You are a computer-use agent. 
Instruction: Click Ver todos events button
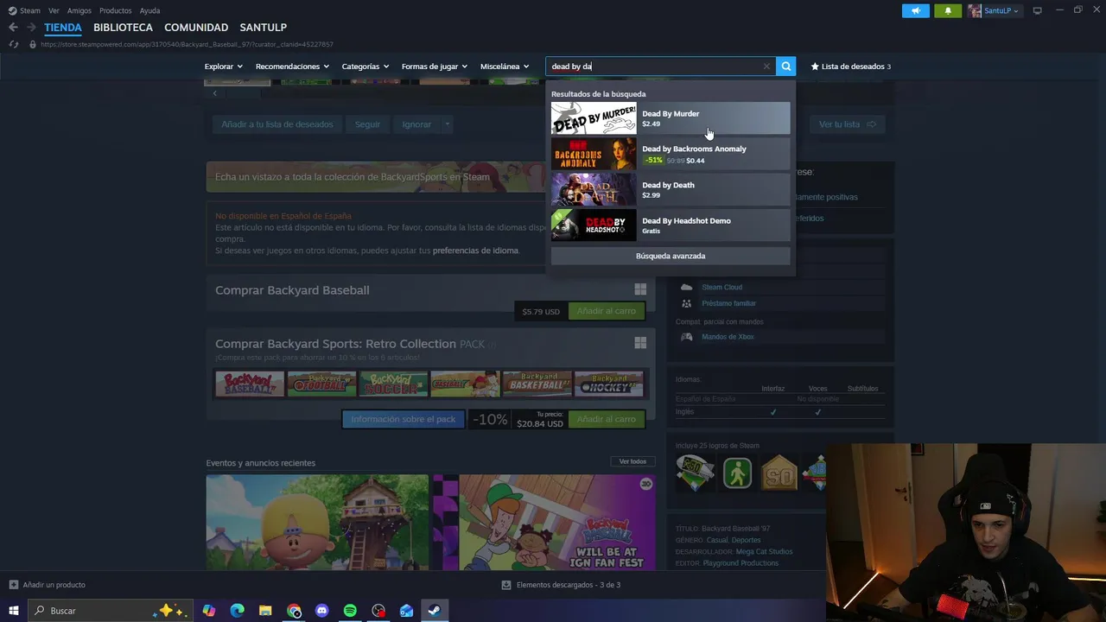click(632, 461)
